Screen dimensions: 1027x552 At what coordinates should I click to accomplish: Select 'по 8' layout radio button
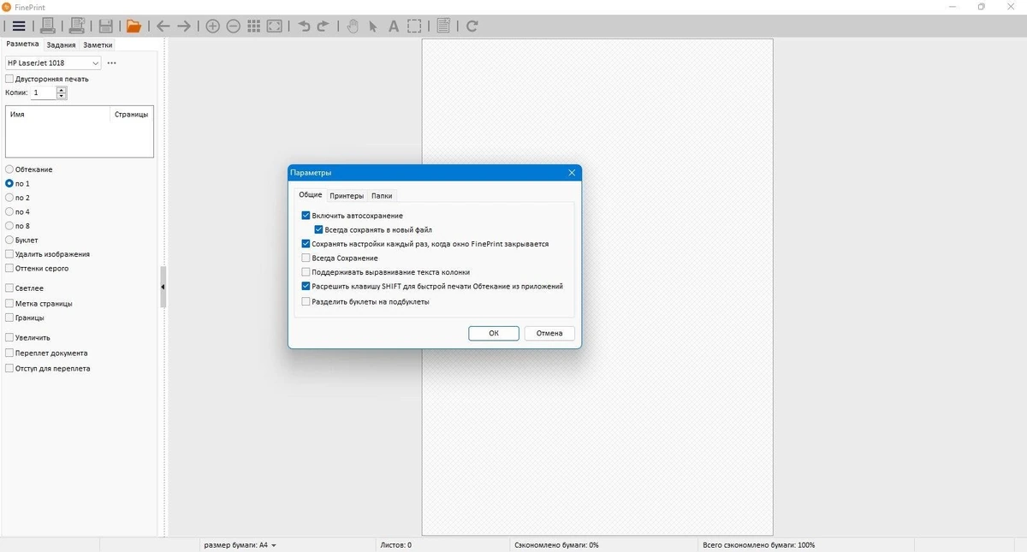point(9,226)
